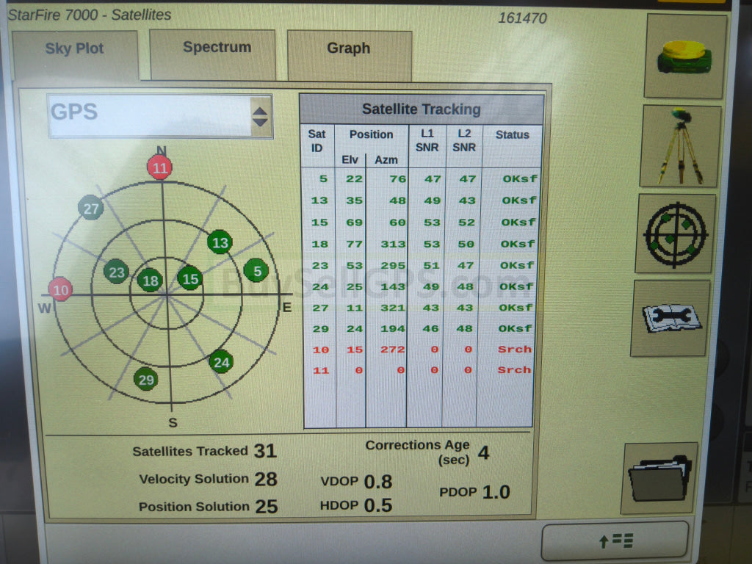Click the Sat ID 11 table row

click(x=419, y=370)
